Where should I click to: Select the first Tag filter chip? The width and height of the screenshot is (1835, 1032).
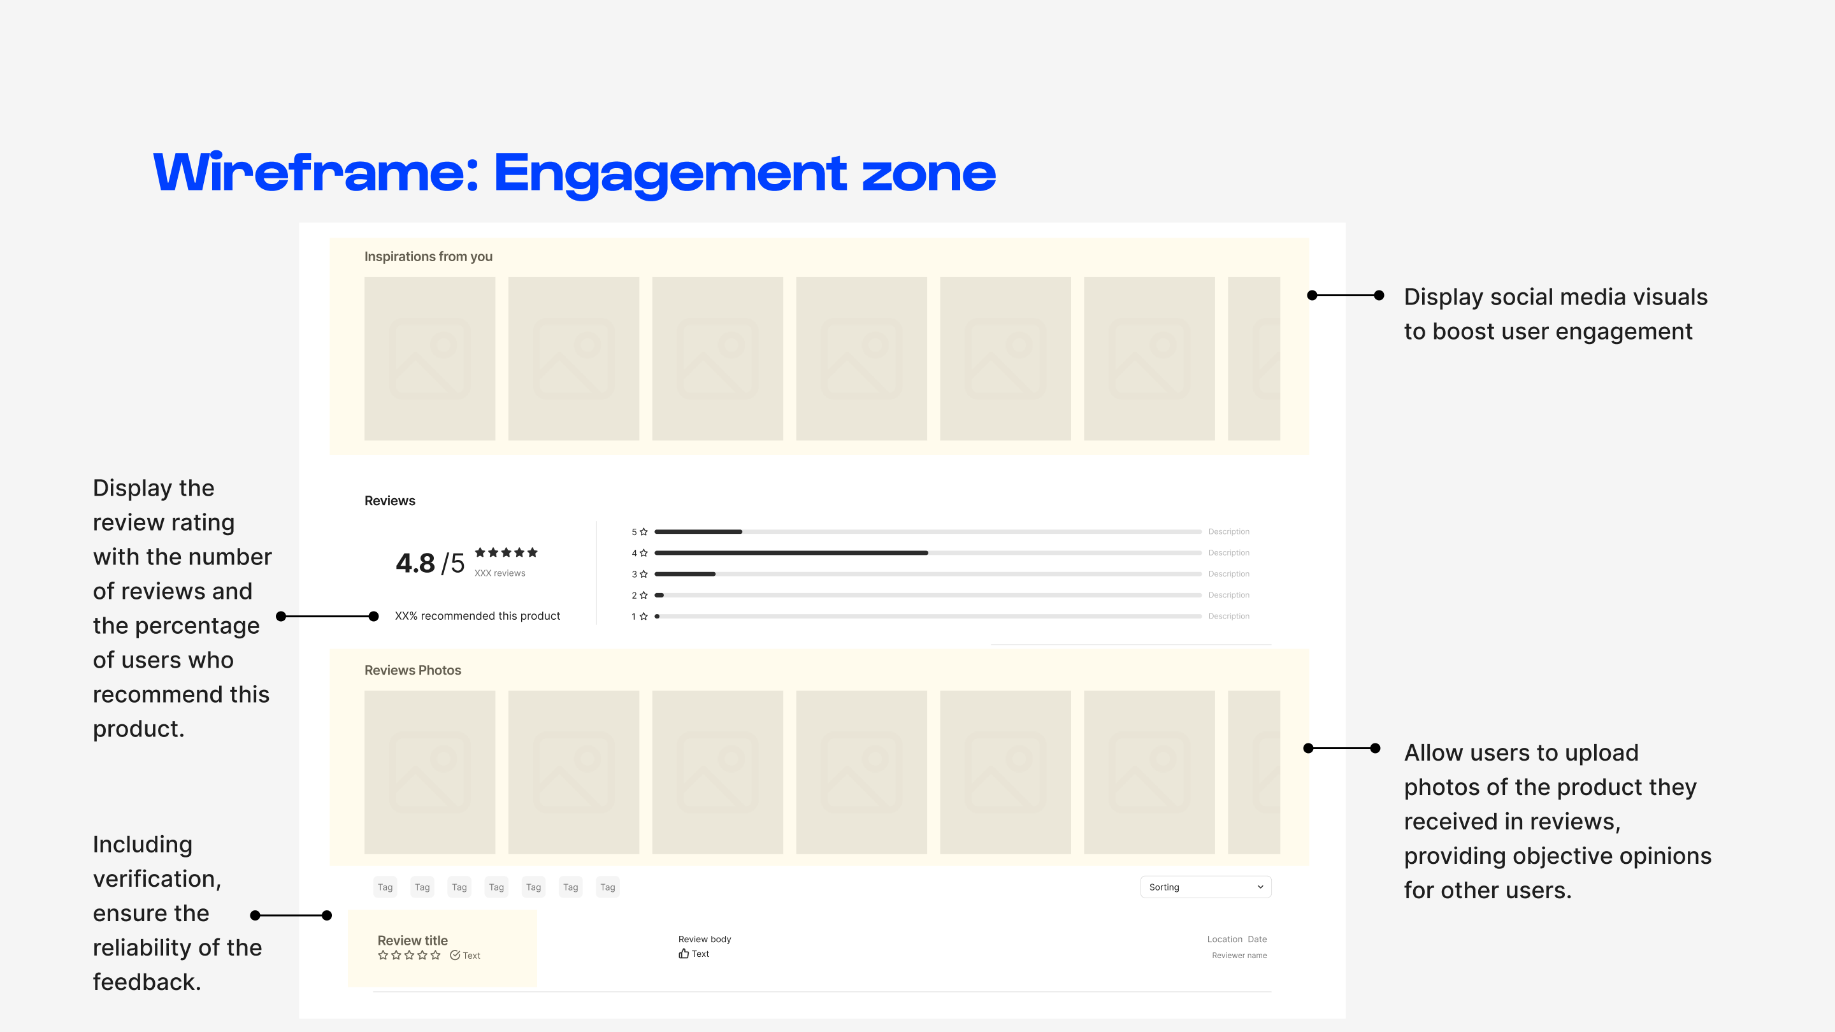click(385, 887)
